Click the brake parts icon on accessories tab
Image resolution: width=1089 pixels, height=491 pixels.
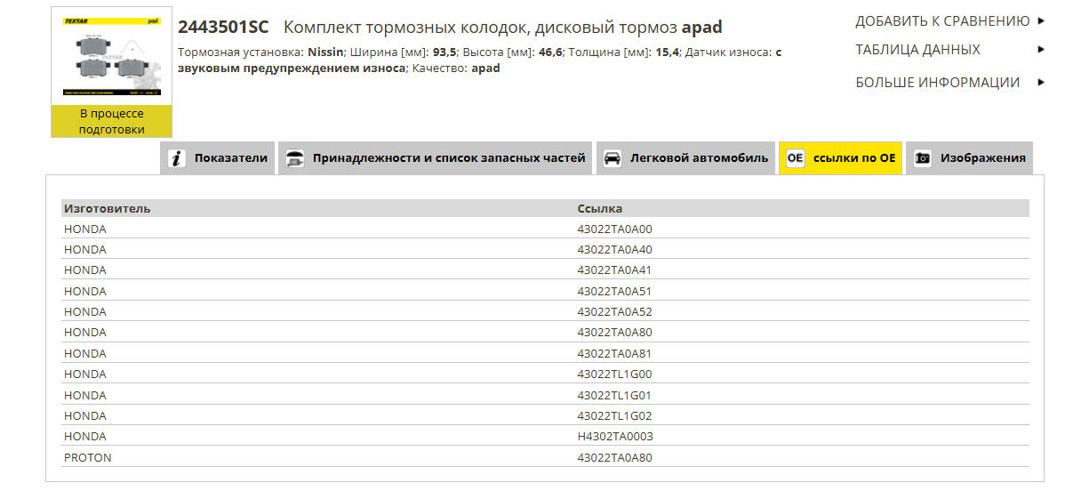click(294, 158)
